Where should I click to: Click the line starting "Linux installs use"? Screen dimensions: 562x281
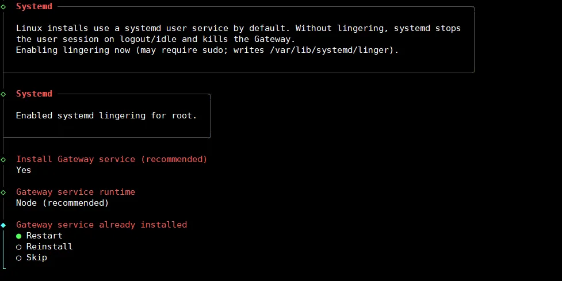point(238,28)
